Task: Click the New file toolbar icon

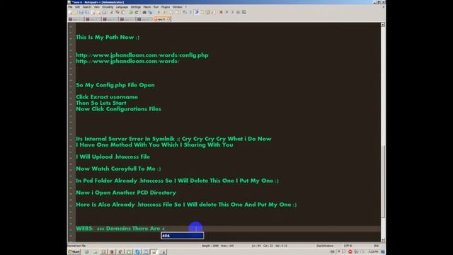Action: coord(70,12)
